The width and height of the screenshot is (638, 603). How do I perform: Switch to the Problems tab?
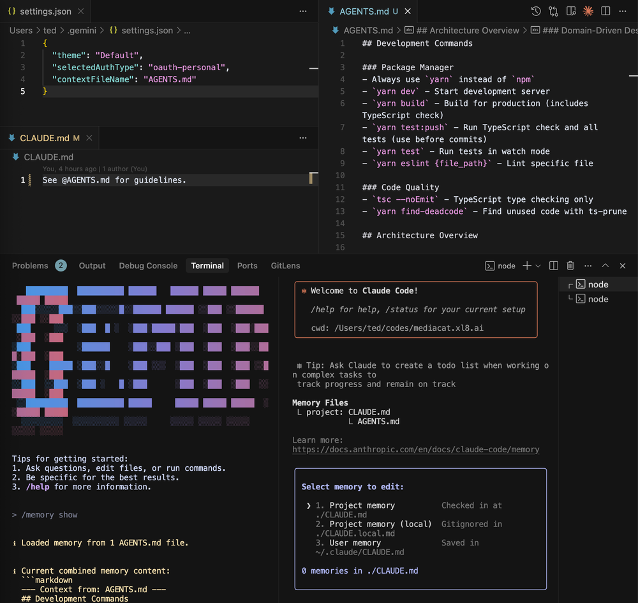pos(30,266)
